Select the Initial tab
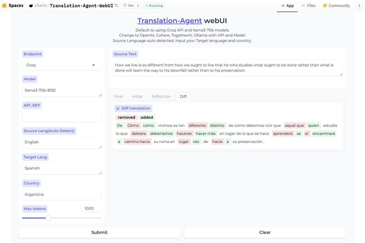 click(137, 96)
